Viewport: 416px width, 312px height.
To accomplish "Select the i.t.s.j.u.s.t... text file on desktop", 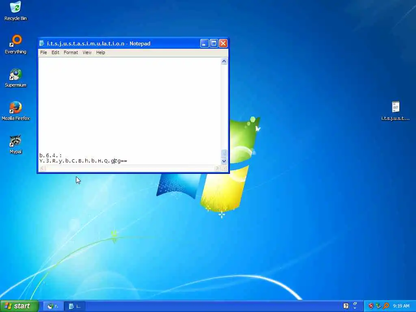I will click(x=395, y=111).
